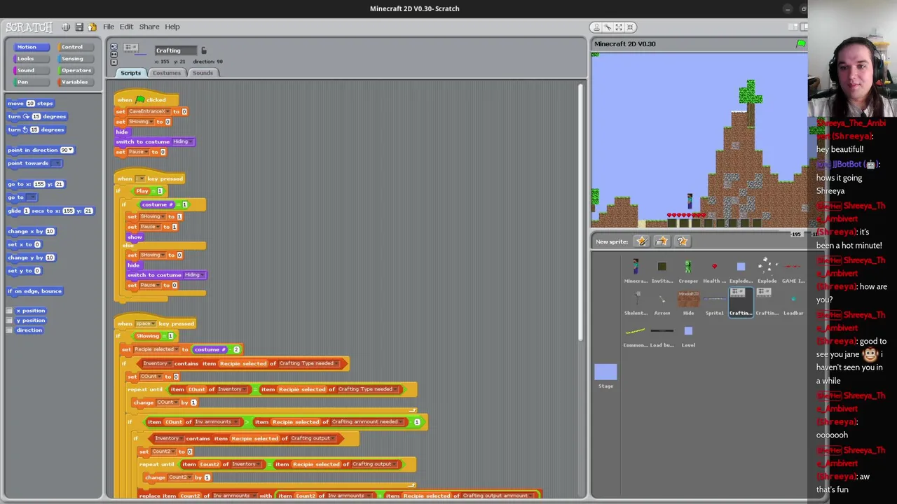Click the share project upload icon
Image resolution: width=897 pixels, height=504 pixels.
pos(92,27)
